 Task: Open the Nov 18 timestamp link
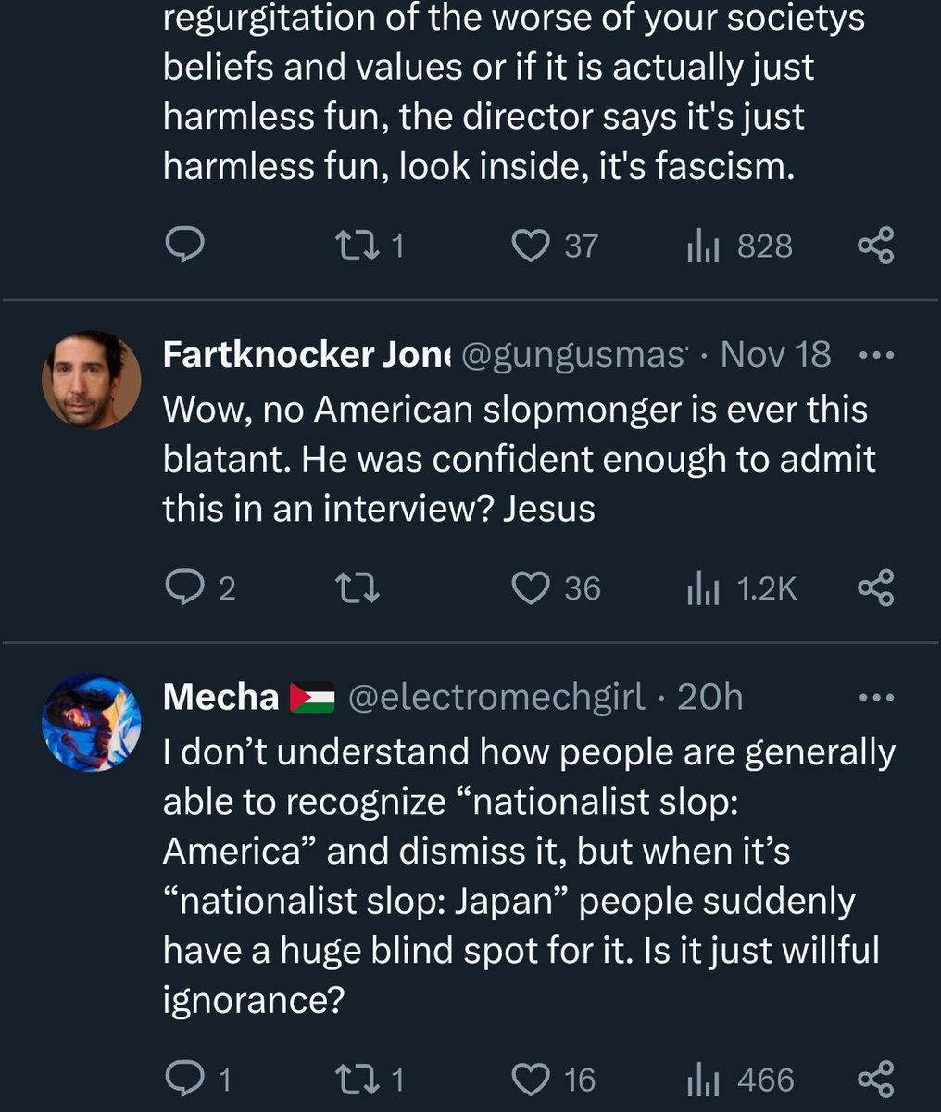pyautogui.click(x=775, y=354)
